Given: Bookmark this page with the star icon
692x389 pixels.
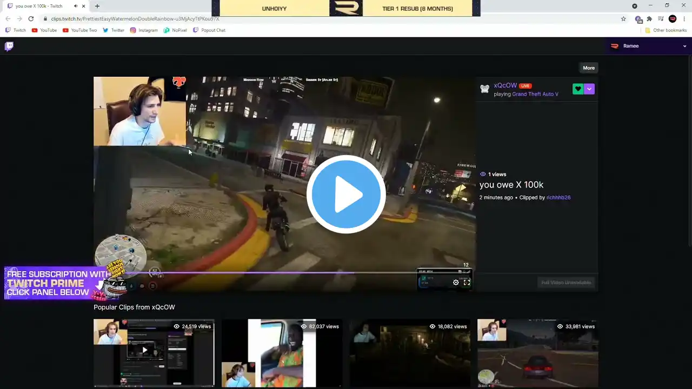Looking at the screenshot, I should 623,19.
